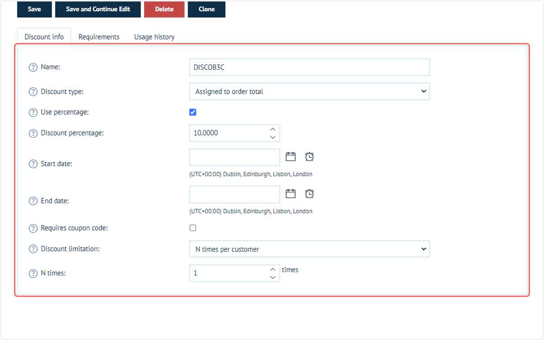The height and width of the screenshot is (340, 544).
Task: Increment the N times value
Action: (272, 269)
